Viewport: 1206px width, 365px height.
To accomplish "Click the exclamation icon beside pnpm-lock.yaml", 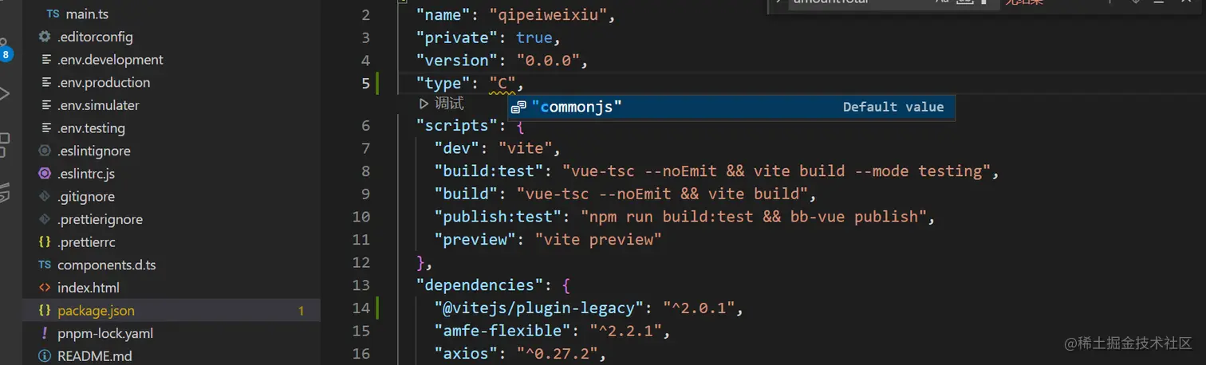I will pyautogui.click(x=45, y=333).
